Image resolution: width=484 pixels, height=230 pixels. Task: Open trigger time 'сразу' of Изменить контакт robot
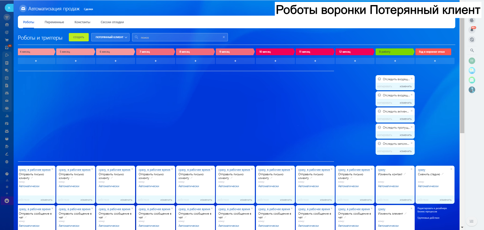[x=382, y=170]
